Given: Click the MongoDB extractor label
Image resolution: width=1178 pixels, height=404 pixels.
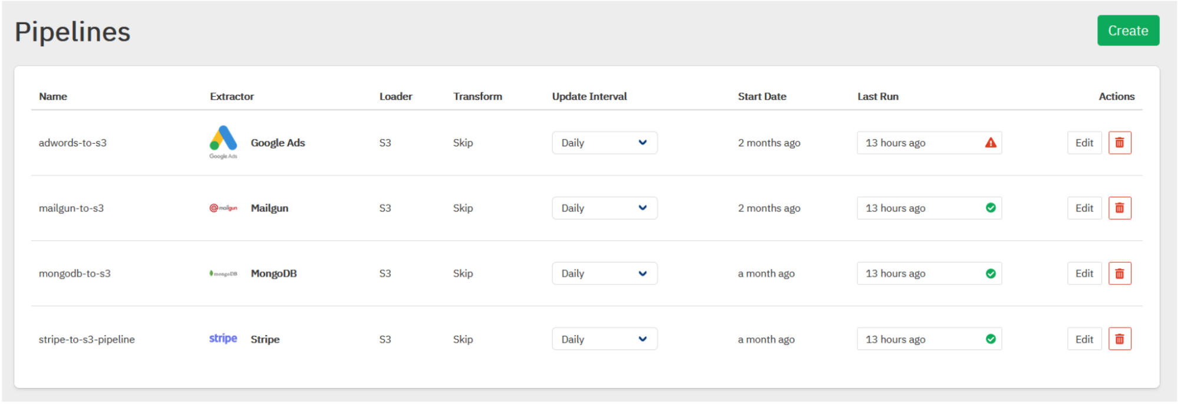Looking at the screenshot, I should (x=273, y=273).
